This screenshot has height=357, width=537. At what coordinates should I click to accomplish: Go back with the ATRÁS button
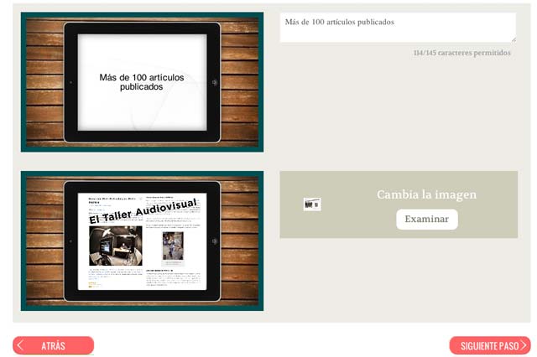coord(54,345)
